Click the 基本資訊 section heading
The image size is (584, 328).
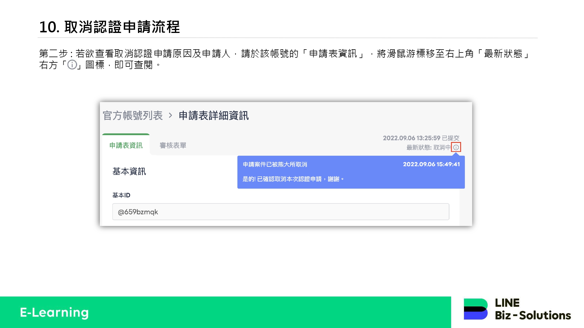click(129, 171)
